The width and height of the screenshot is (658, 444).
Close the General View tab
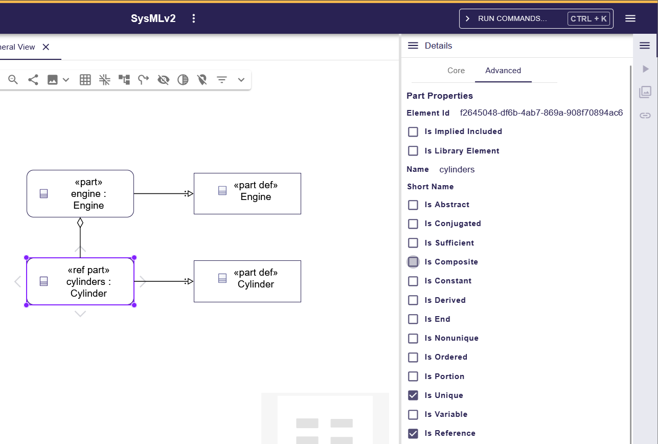[x=46, y=47]
